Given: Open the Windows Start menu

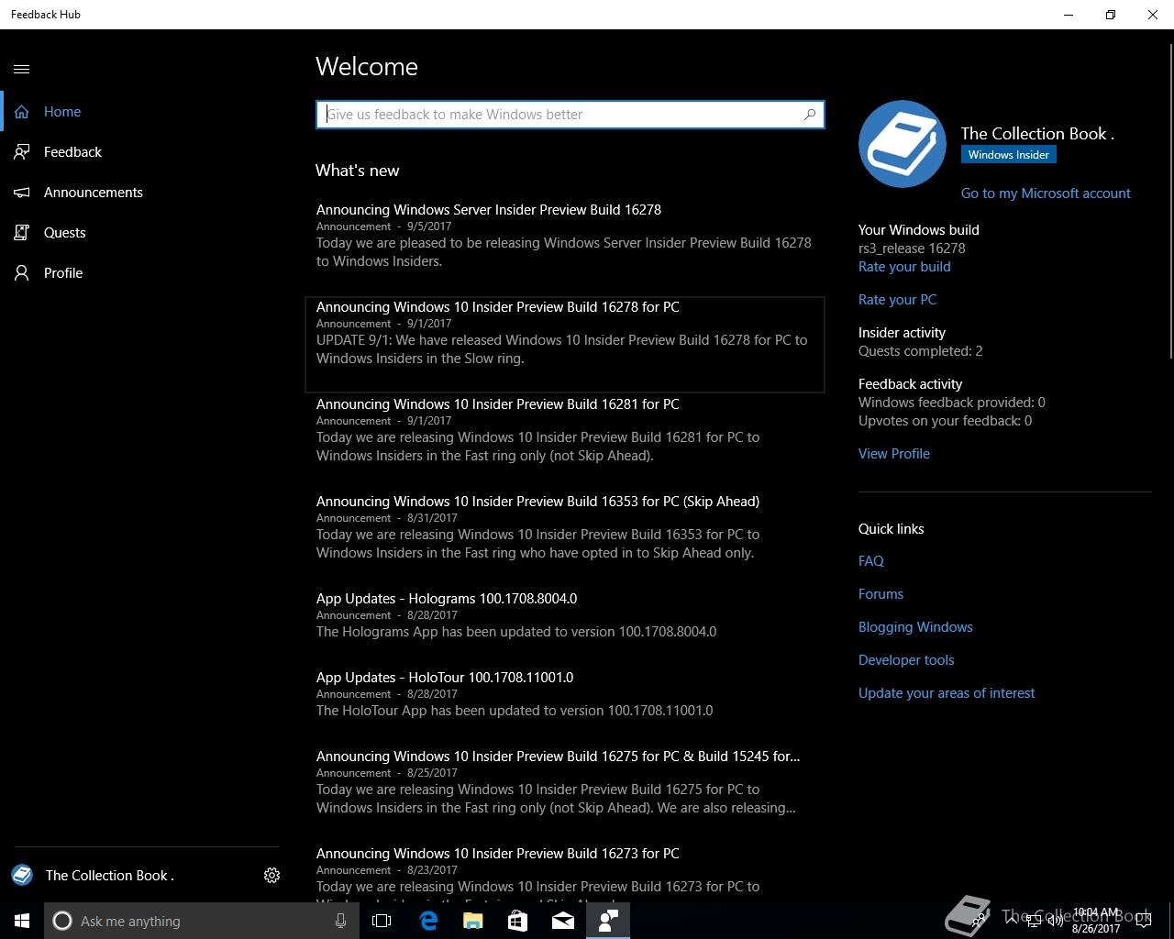Looking at the screenshot, I should [x=22, y=921].
